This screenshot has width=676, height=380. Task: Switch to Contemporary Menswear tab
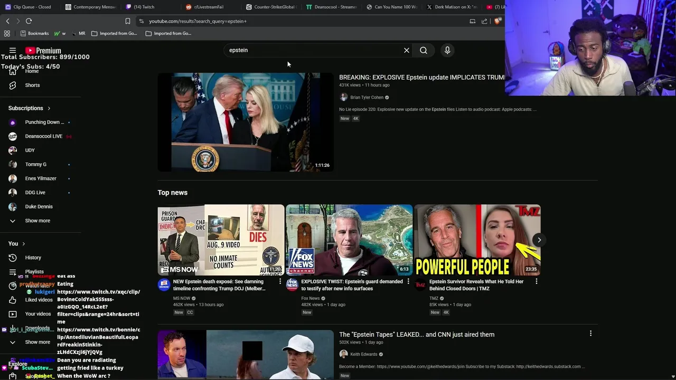point(90,7)
